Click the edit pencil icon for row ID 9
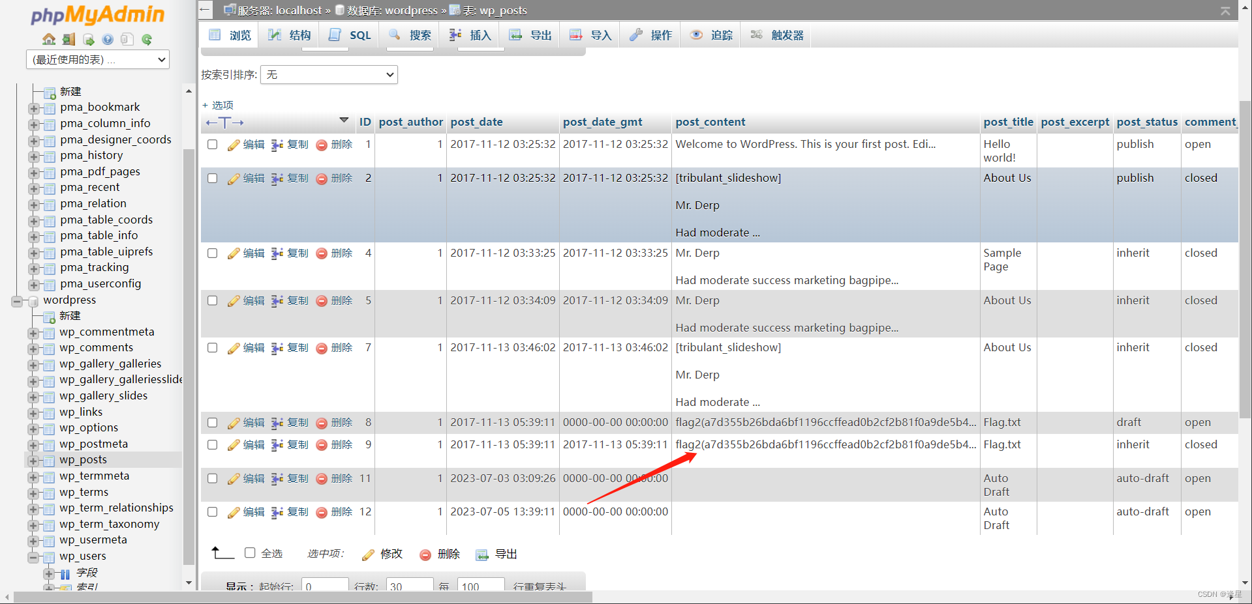This screenshot has width=1252, height=604. (x=234, y=445)
